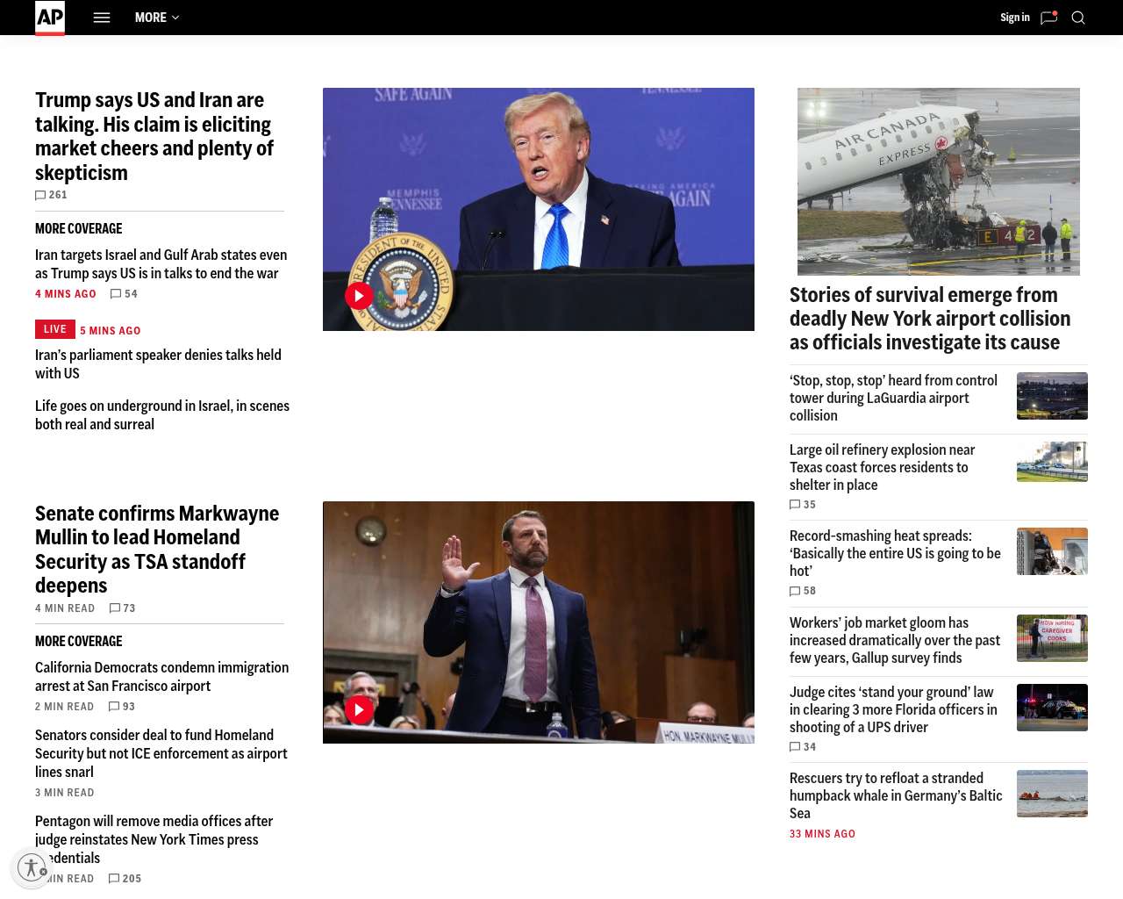The width and height of the screenshot is (1123, 899).
Task: Open comments on Texas oil refinery story (35)
Action: click(x=803, y=505)
